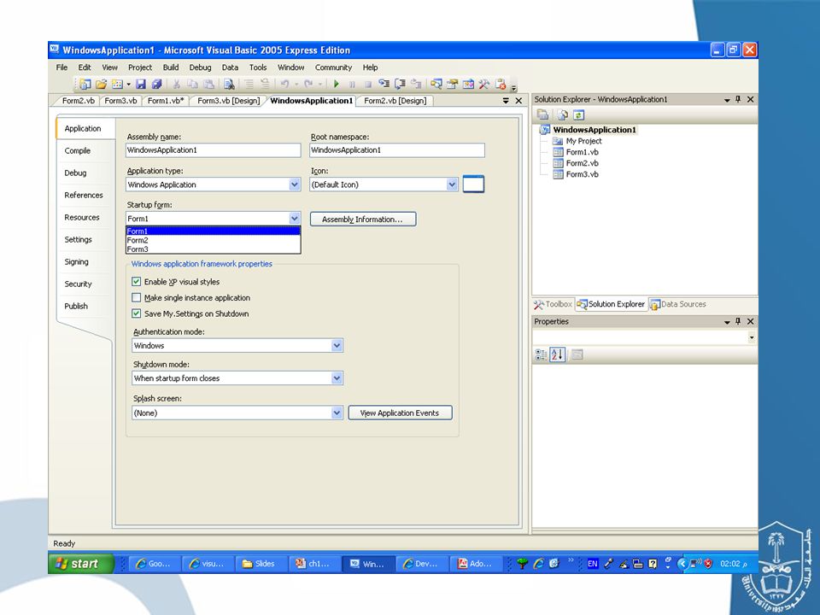Click the Find in Files icon

pos(229,84)
